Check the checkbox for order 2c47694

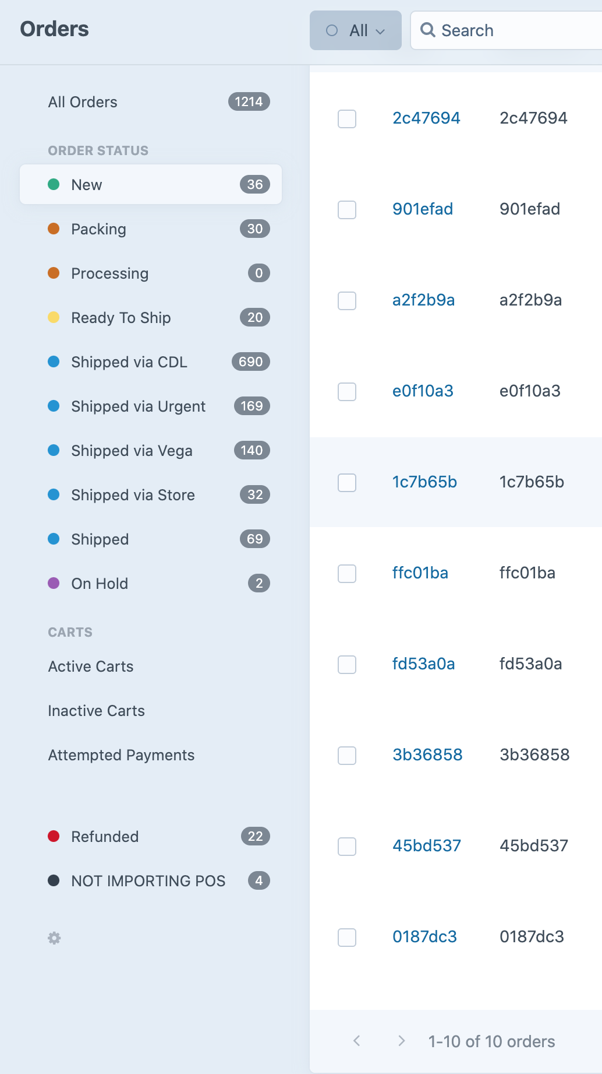click(346, 120)
